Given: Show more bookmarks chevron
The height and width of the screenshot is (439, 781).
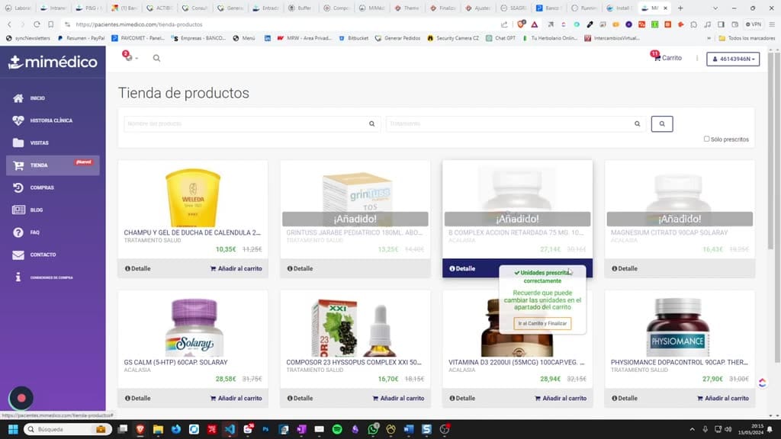Looking at the screenshot, I should coord(709,38).
